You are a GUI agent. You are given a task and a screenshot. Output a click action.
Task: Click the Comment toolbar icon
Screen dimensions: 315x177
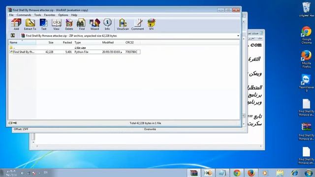tap(138, 24)
